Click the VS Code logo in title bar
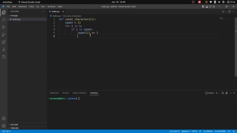This screenshot has width=237, height=133. (x=3, y=7)
